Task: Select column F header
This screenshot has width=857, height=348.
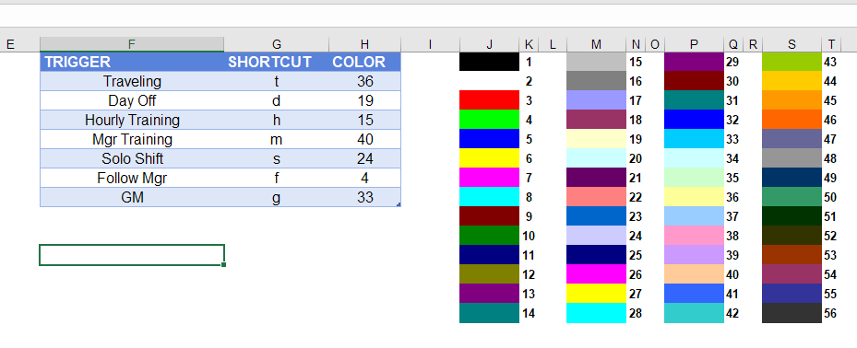Action: coord(132,44)
